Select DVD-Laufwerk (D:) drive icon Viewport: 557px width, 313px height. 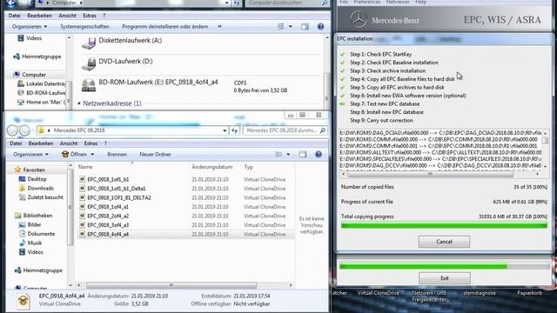coord(89,64)
